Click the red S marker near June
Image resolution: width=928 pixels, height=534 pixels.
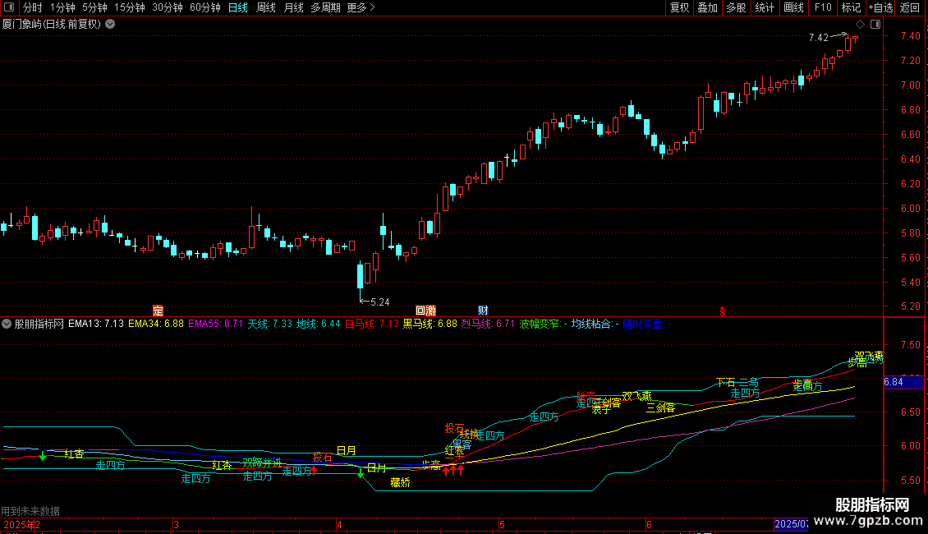[722, 311]
